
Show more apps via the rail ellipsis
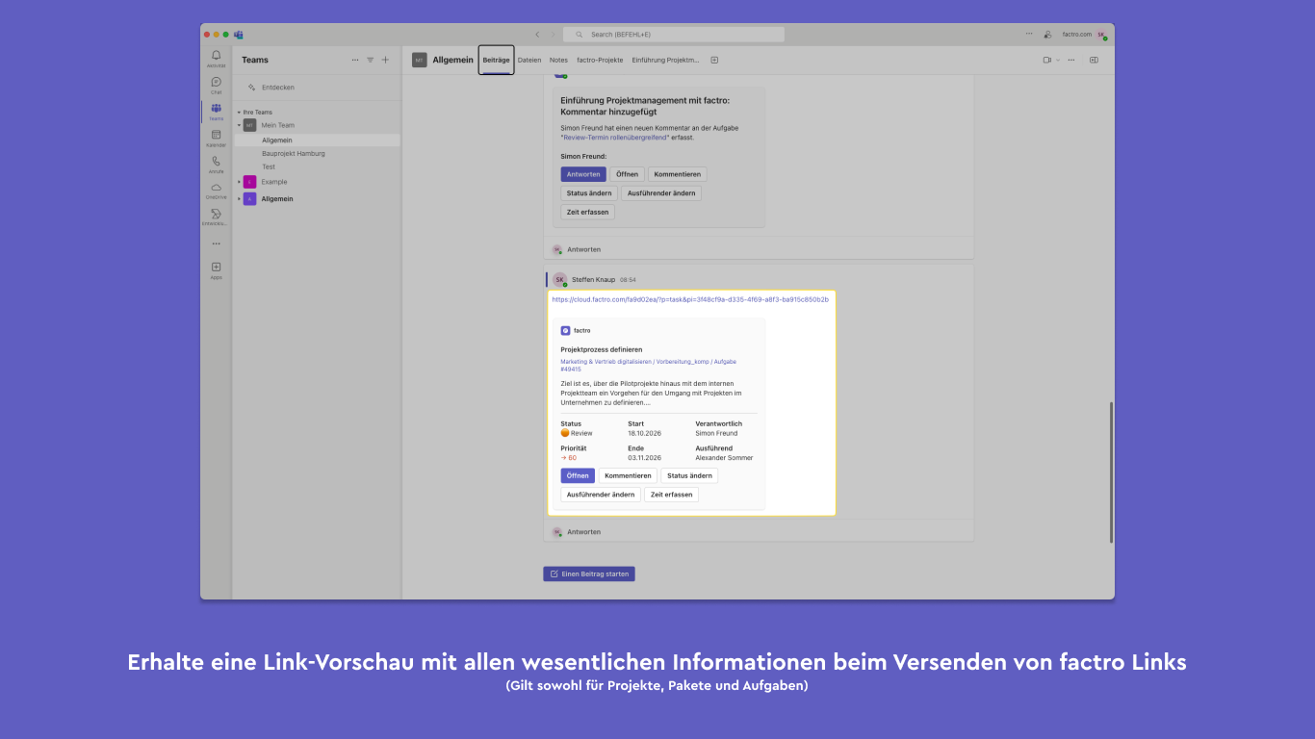click(216, 243)
